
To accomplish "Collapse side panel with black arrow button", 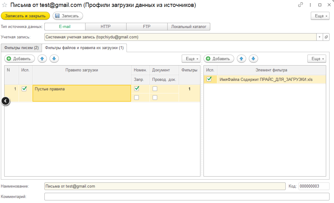I will tap(6, 101).
